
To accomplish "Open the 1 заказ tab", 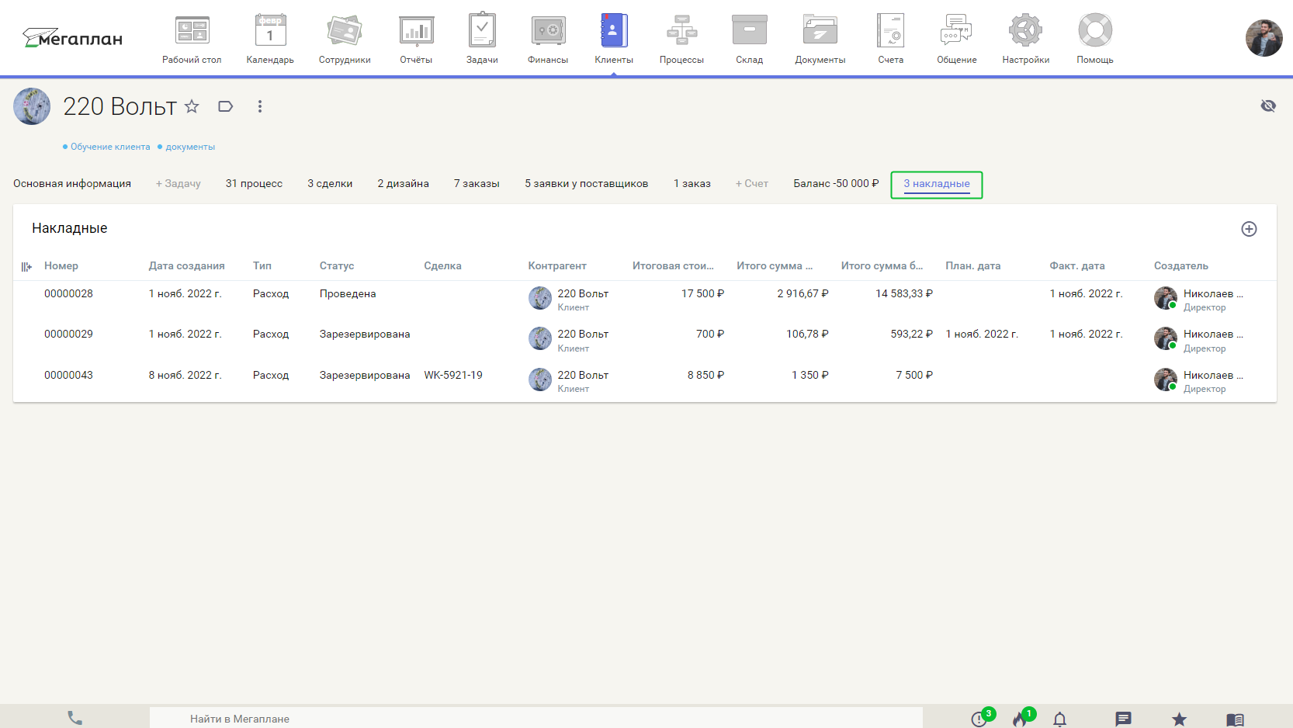I will (692, 184).
